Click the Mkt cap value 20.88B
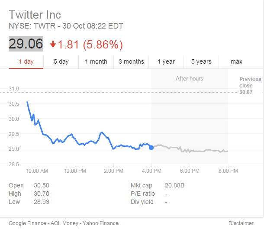264x229 pixels. (x=175, y=185)
